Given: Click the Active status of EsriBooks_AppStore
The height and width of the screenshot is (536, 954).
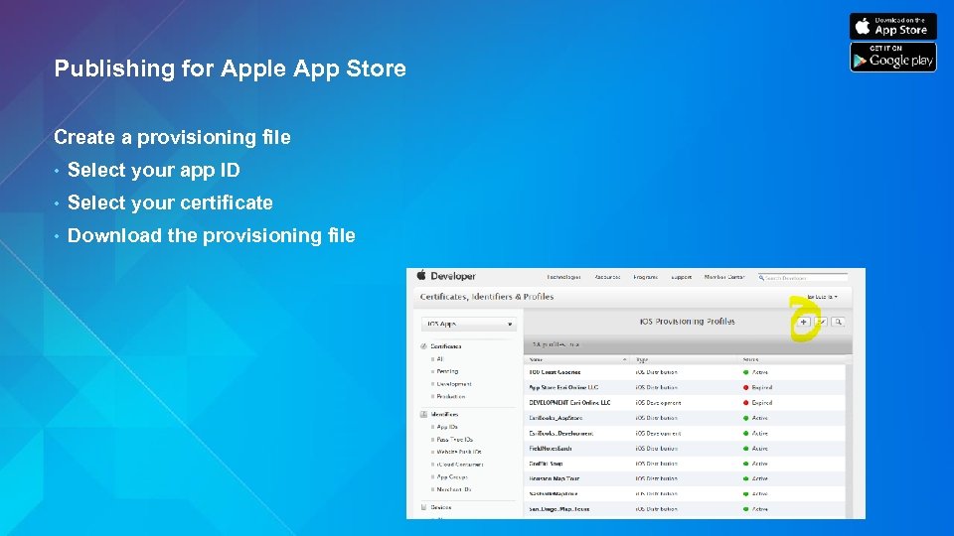Looking at the screenshot, I should coord(755,418).
